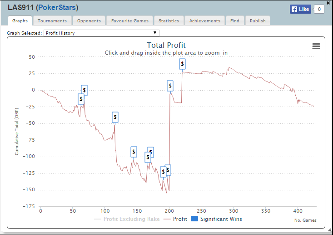Click the LAS911 player name heading
This screenshot has width=333, height=235.
point(20,7)
